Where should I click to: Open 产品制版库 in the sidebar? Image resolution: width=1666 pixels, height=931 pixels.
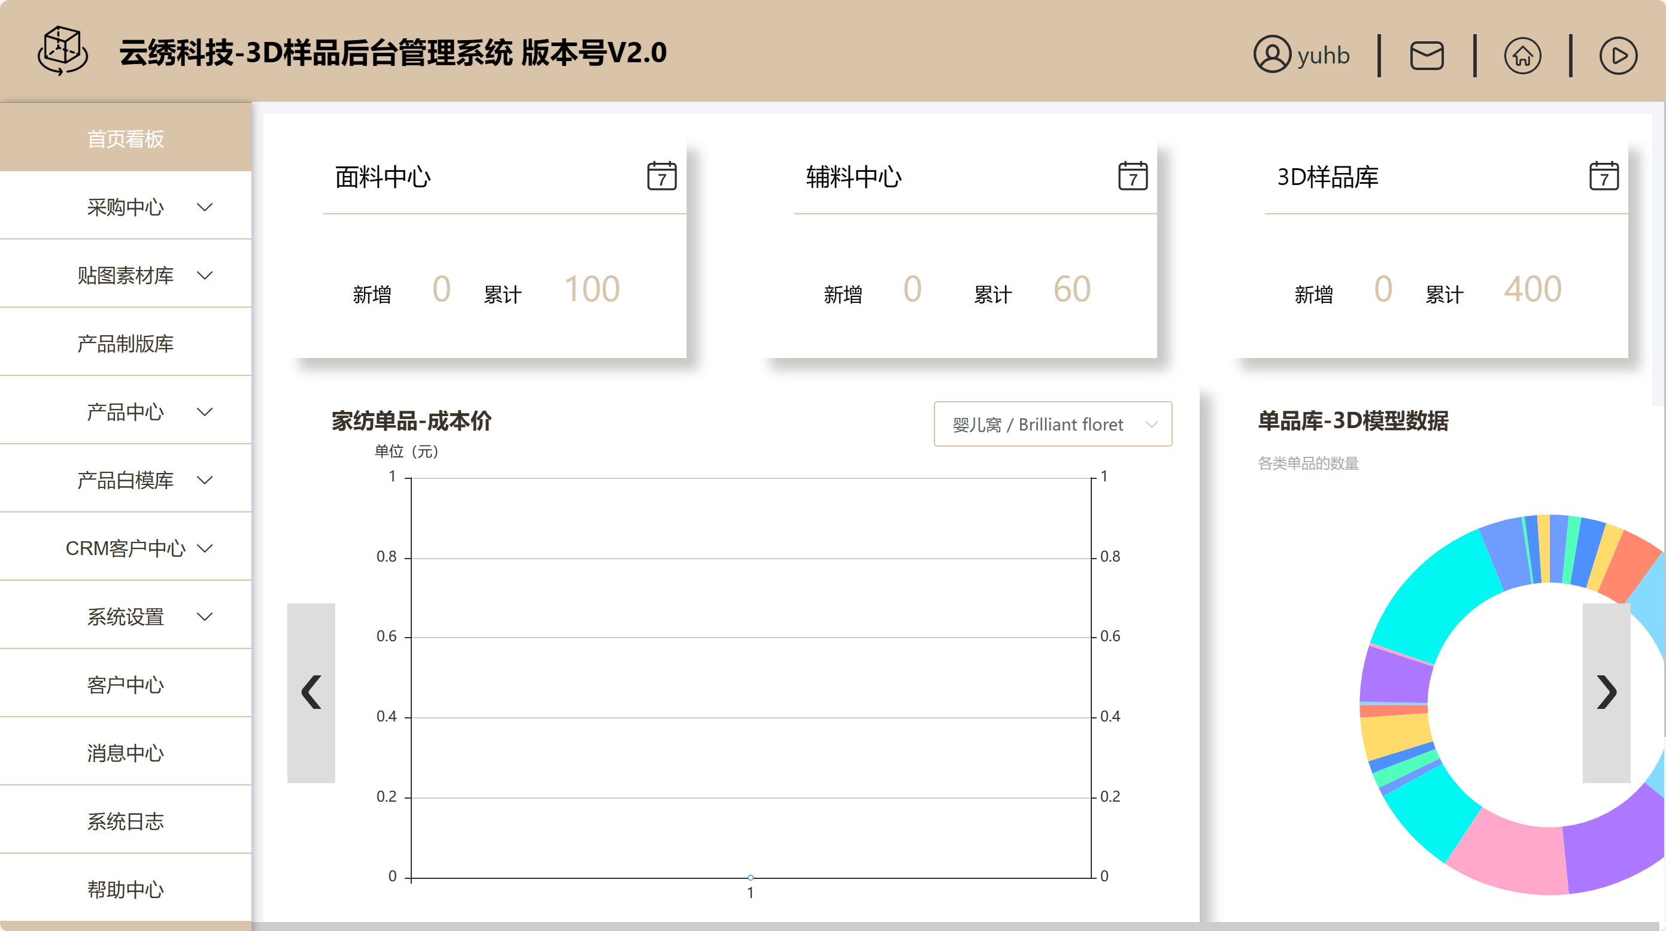tap(126, 344)
